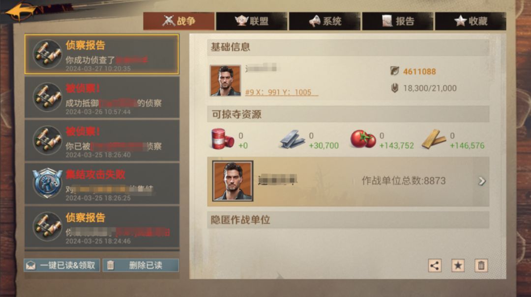The height and width of the screenshot is (297, 531).
Task: Click the player avatar in 基础信息
Action: pyautogui.click(x=225, y=81)
